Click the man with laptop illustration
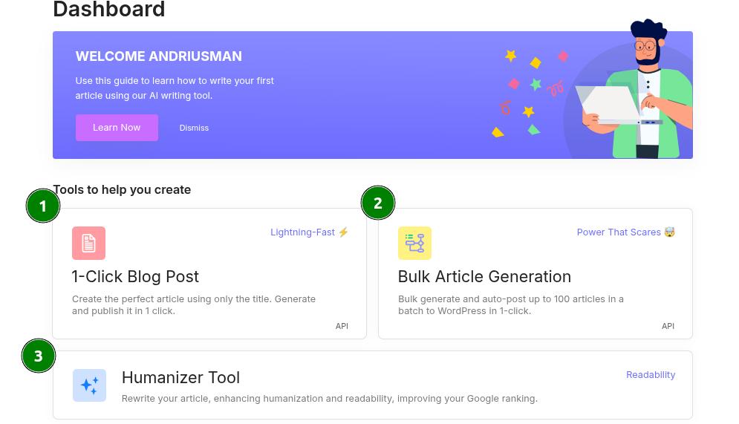The image size is (739, 424). [634, 90]
